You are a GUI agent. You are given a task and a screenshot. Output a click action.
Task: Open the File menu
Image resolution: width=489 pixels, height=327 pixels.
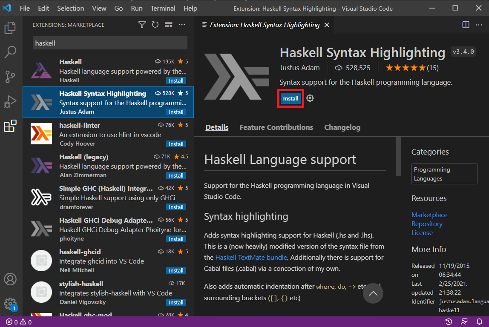(x=25, y=9)
